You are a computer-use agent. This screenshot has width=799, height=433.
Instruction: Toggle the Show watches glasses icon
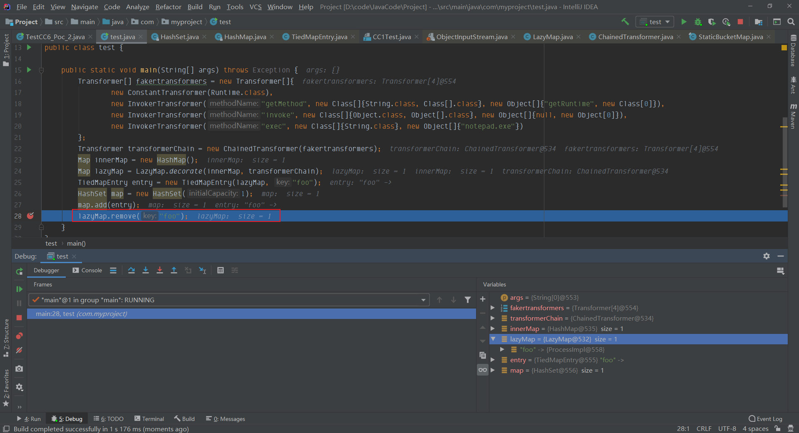click(483, 370)
